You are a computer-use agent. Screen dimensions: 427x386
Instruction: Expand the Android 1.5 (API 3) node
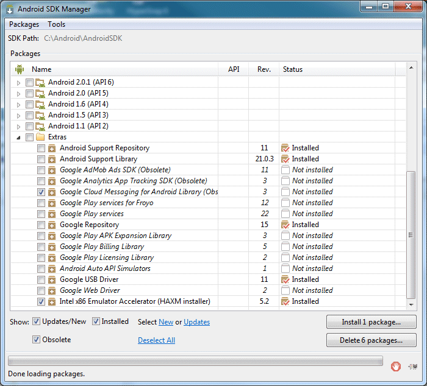coord(18,116)
